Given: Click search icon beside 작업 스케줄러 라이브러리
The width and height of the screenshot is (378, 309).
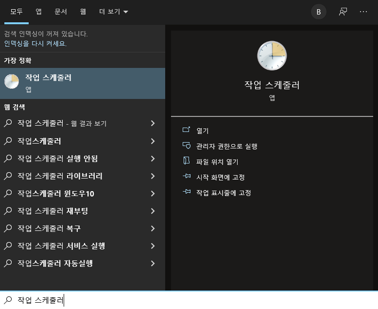Looking at the screenshot, I should [8, 176].
